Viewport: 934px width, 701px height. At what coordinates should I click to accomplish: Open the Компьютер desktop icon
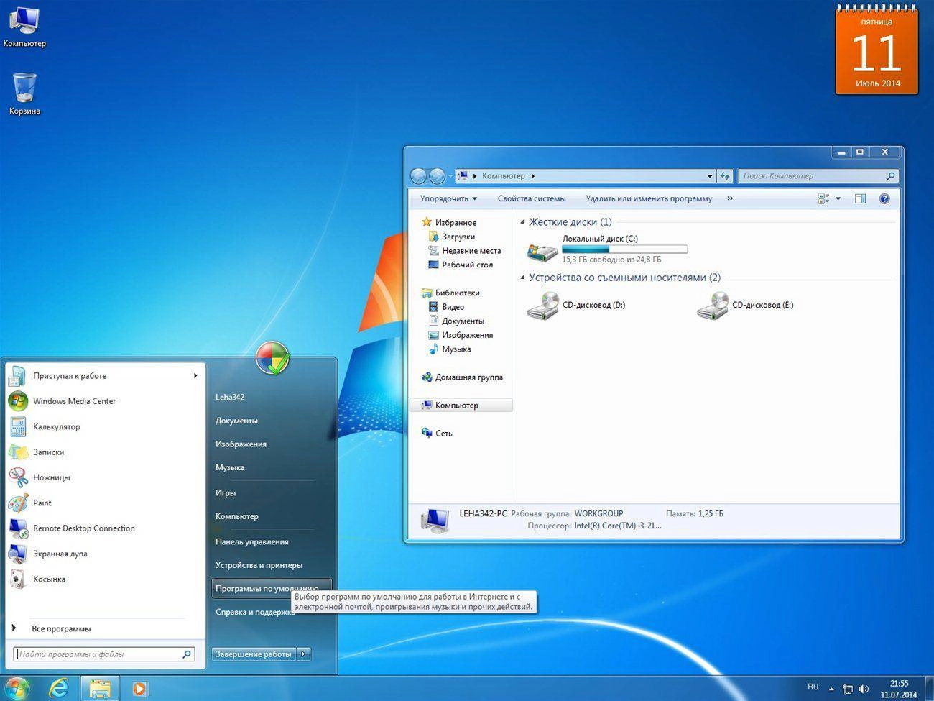pos(24,27)
